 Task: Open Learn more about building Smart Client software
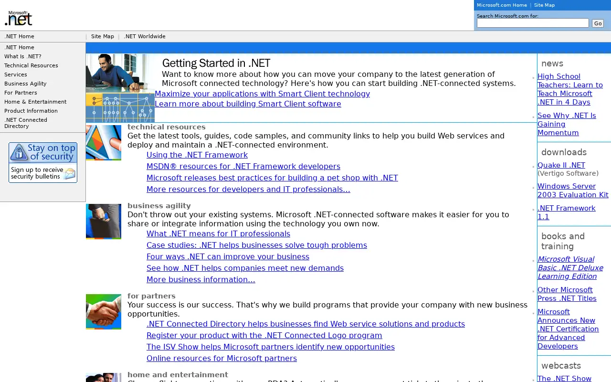click(248, 104)
